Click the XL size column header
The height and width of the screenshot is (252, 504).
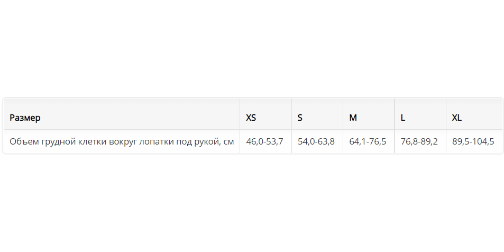point(457,118)
